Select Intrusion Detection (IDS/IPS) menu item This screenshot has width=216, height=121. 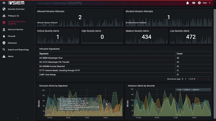click(x=17, y=23)
